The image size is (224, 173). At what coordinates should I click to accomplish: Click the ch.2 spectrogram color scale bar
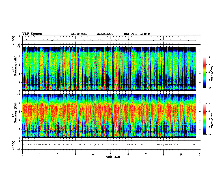coord(204,119)
